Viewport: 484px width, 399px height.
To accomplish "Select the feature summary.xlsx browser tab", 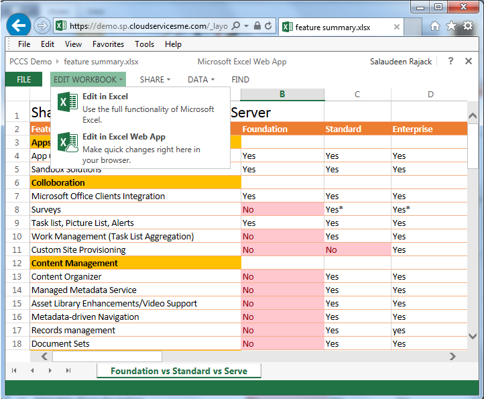I will point(341,27).
